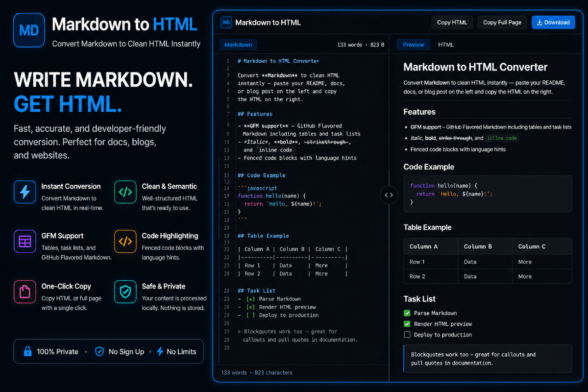This screenshot has height=392, width=588.
Task: Click the 'Markdown to HTML' app header title
Action: tap(268, 22)
